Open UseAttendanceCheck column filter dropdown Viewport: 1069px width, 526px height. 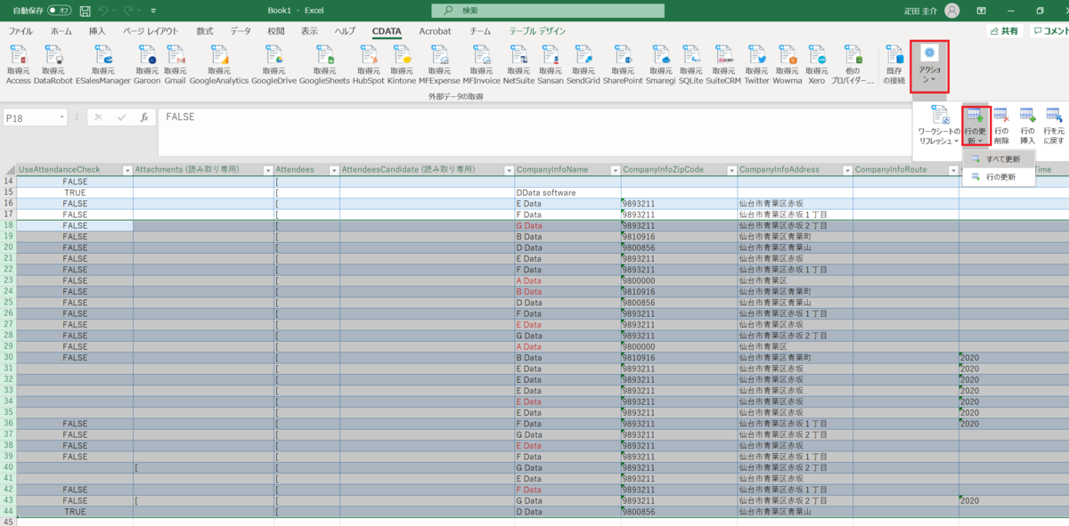pyautogui.click(x=126, y=170)
